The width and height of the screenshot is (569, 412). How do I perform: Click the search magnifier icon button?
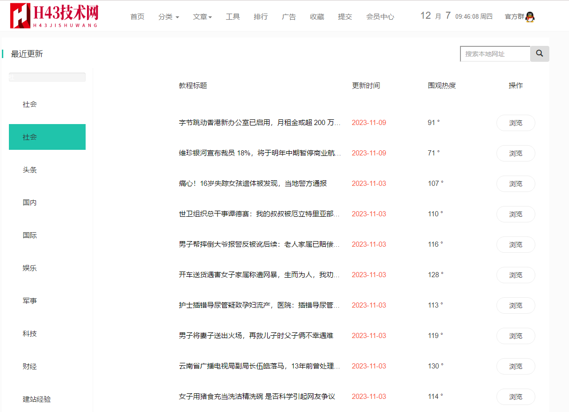(540, 54)
